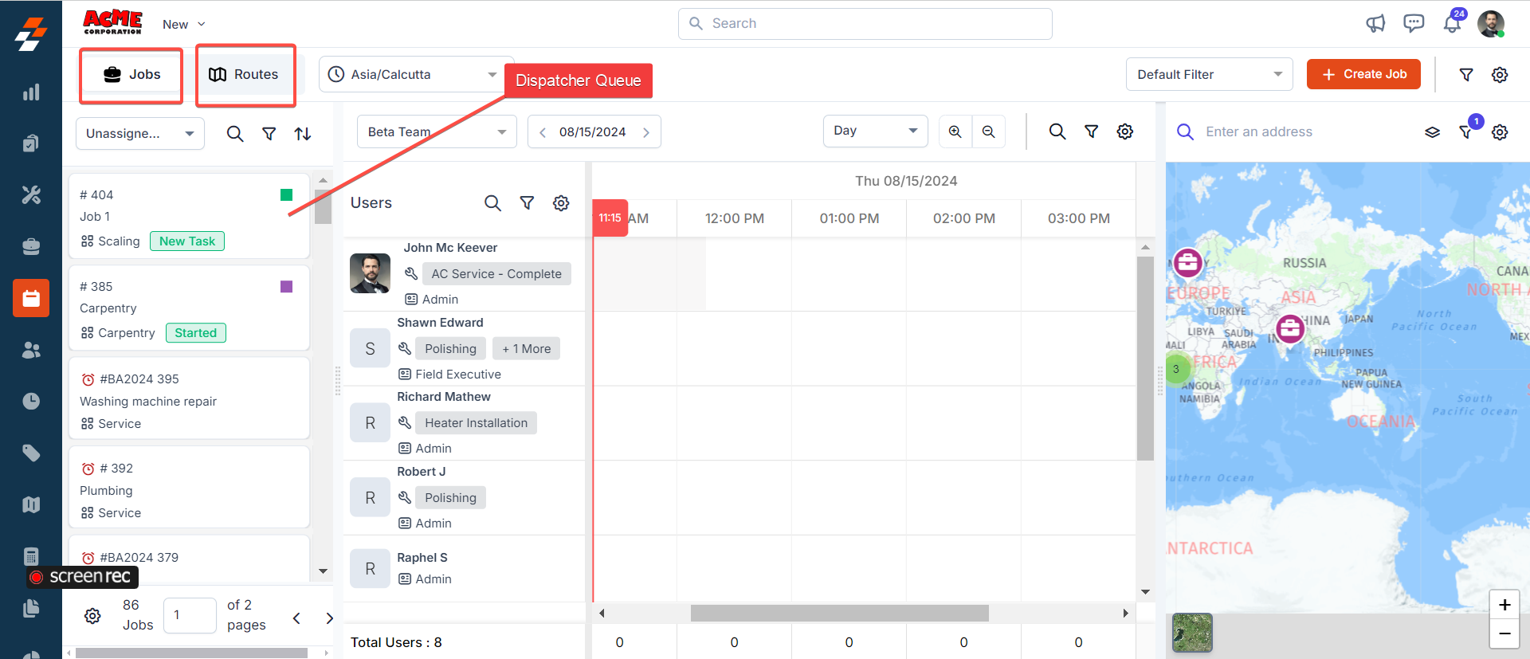Toggle the satellite map view thumbnail
The image size is (1530, 659).
(1192, 633)
